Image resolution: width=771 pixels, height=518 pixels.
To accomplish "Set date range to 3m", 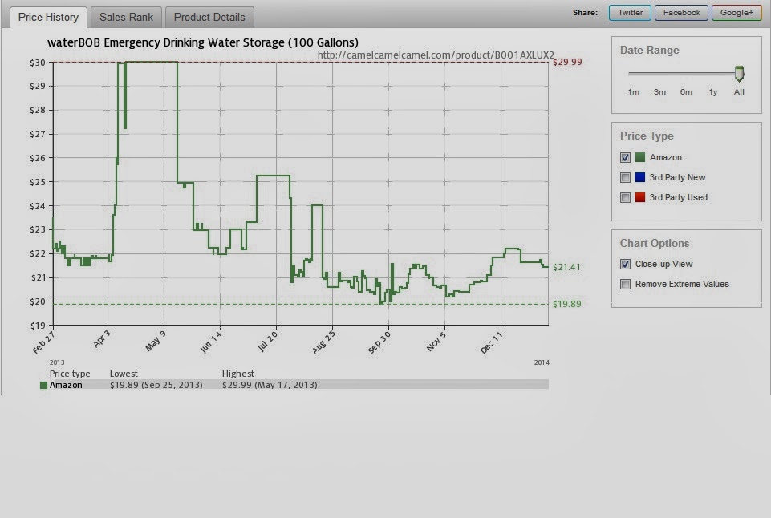I will tap(659, 92).
